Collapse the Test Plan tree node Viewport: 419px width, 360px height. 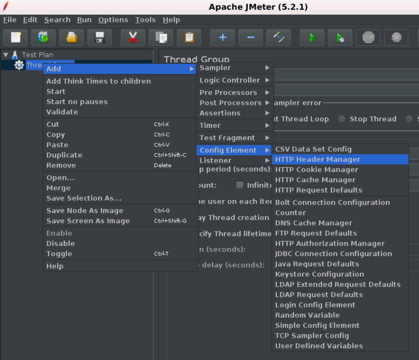[x=6, y=55]
